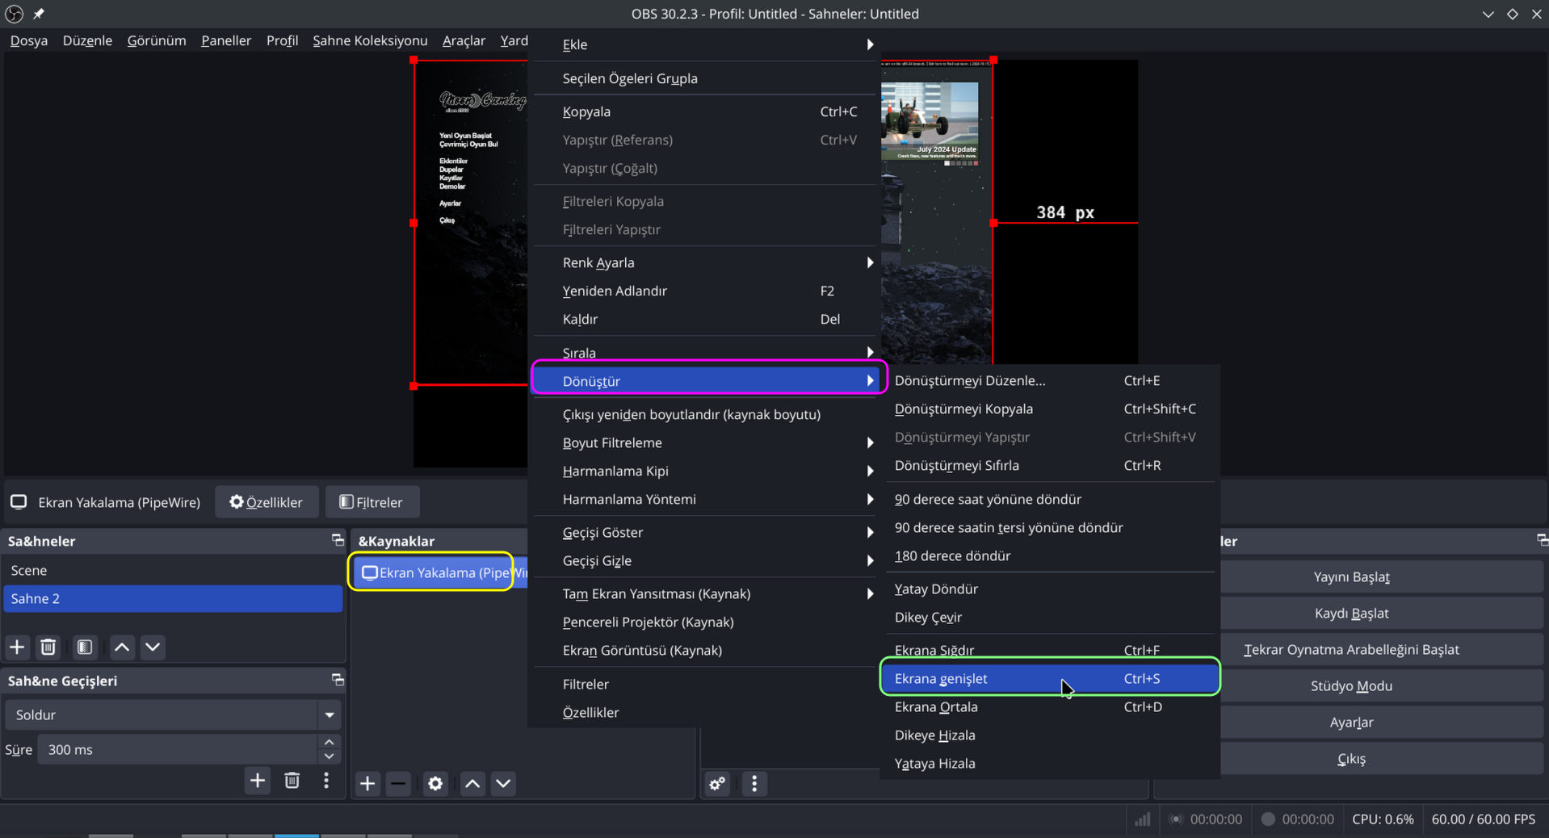Open Ayarlar from controls panel
1549x838 pixels.
tap(1351, 722)
